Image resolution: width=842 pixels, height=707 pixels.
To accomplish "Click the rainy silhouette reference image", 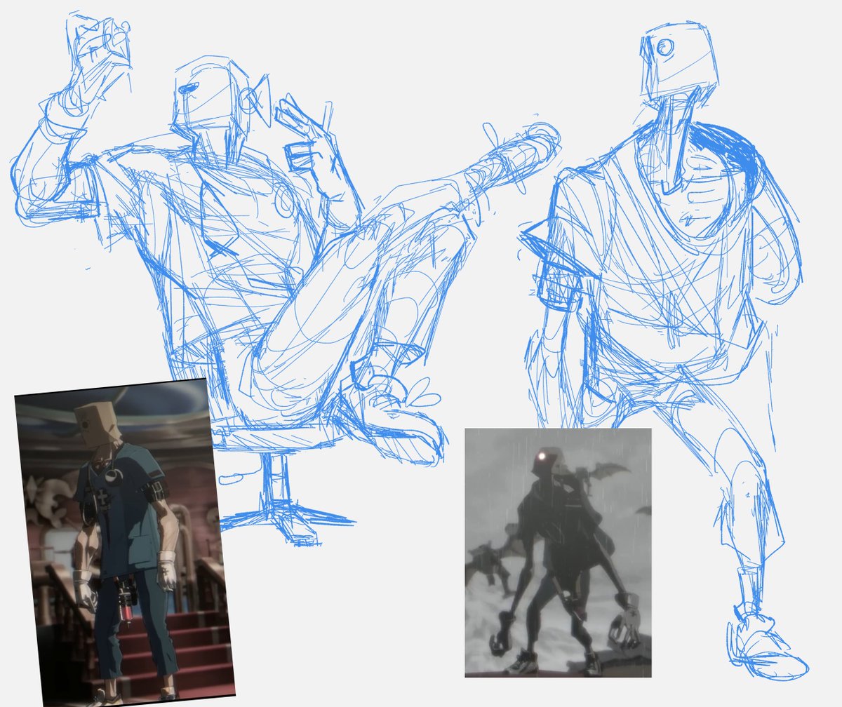I will click(558, 553).
